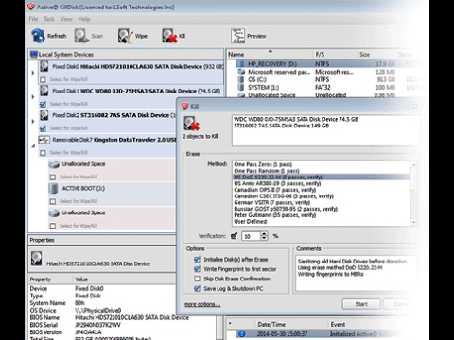Open the File menu
Viewport: 454px width, 340px height.
pos(33,19)
